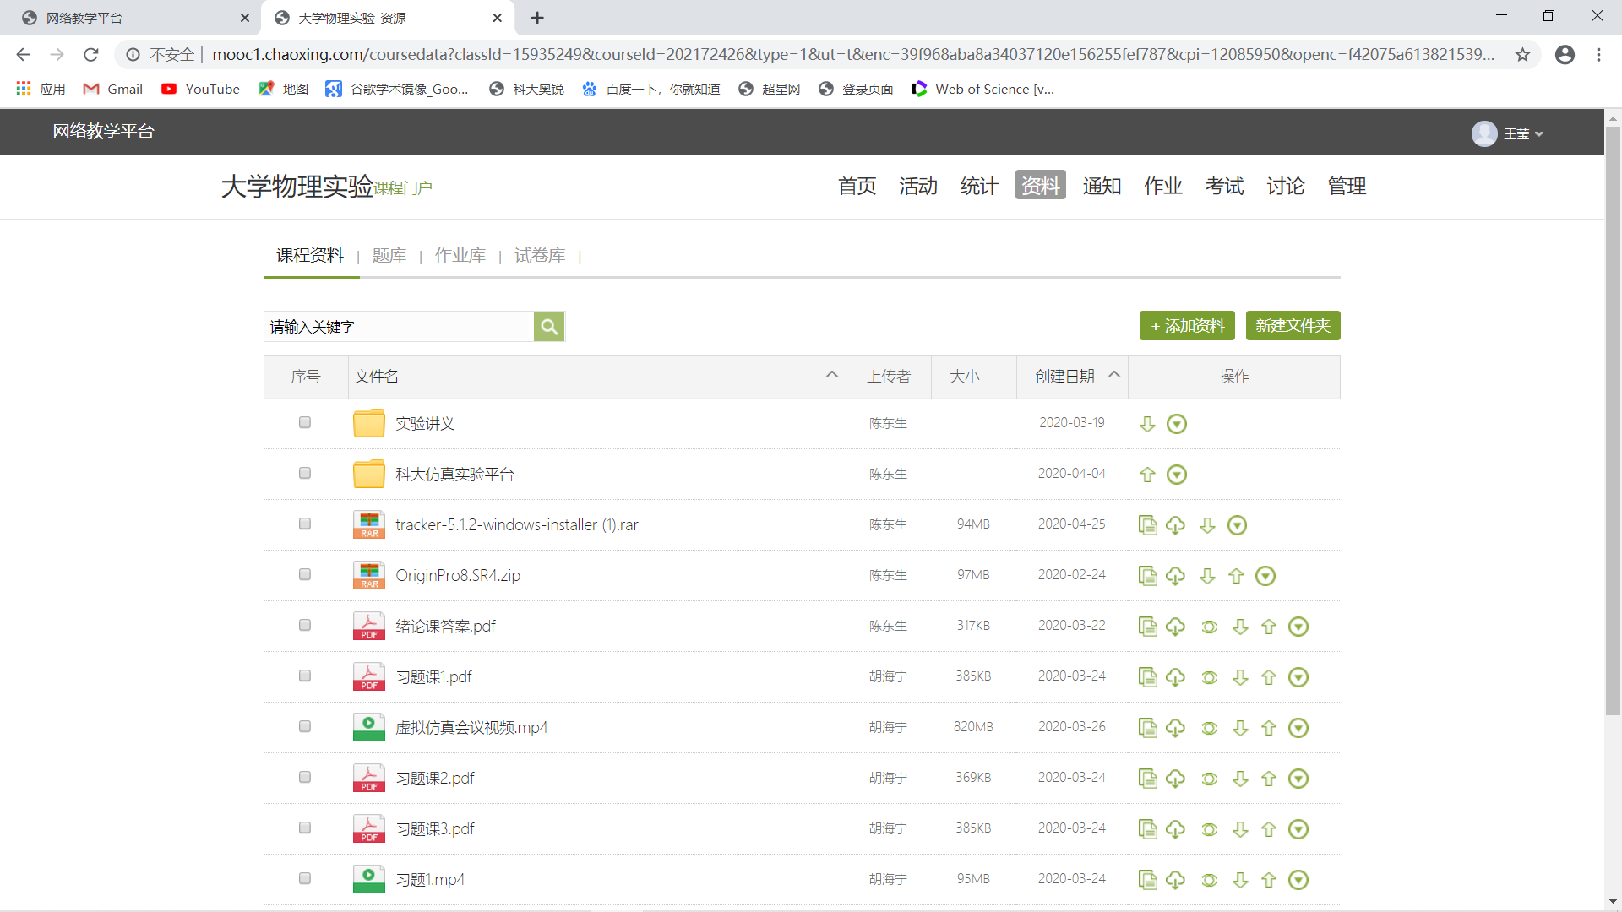Select checkbox next to OriginPro8.SR4.zip

pos(305,574)
